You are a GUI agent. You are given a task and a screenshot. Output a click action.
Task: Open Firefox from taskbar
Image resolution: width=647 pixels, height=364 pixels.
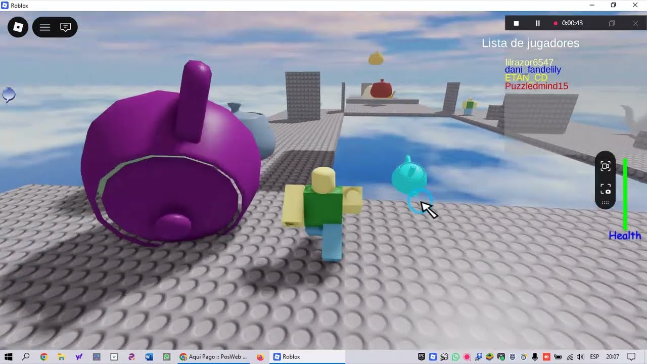(260, 357)
